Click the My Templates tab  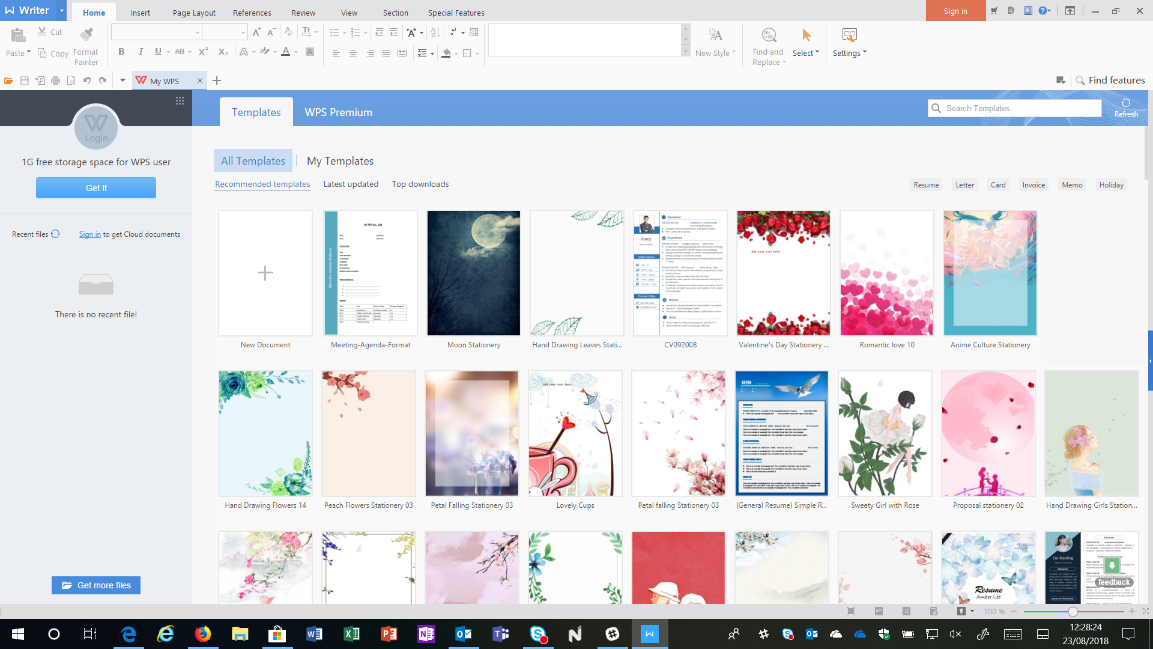340,161
